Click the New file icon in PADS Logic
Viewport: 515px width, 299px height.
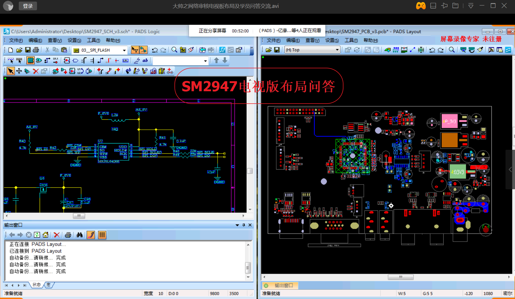click(x=11, y=50)
